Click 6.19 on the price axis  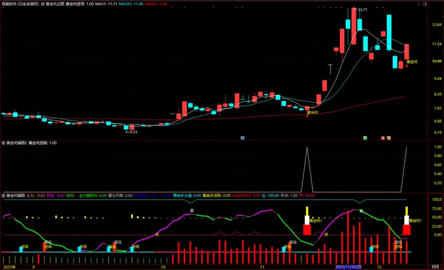tap(437, 133)
